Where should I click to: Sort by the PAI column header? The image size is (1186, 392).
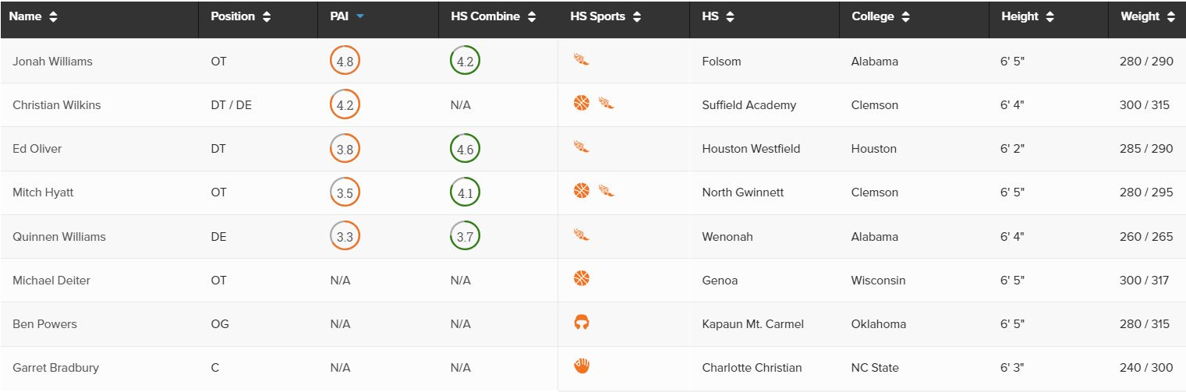tap(347, 16)
